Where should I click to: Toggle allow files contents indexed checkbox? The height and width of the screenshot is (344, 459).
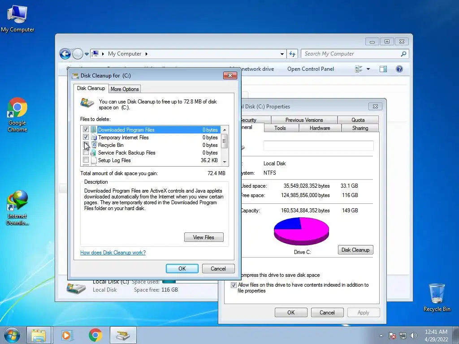click(234, 285)
